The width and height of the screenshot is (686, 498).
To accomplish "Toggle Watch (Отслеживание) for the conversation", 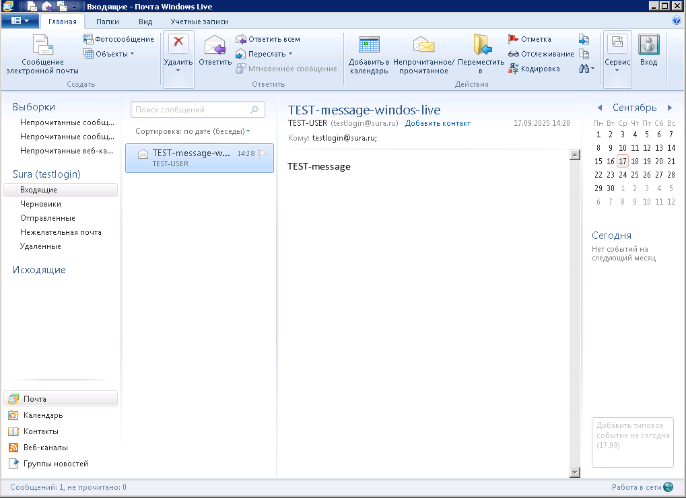I will (541, 54).
